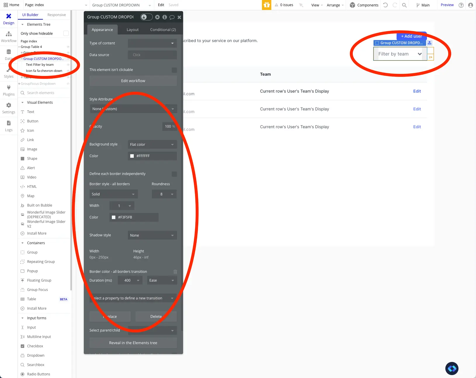
Task: Click 'Reveal in the Elements tree'
Action: 133,343
